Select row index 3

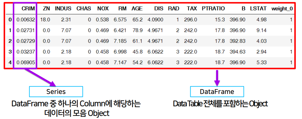click(10, 52)
